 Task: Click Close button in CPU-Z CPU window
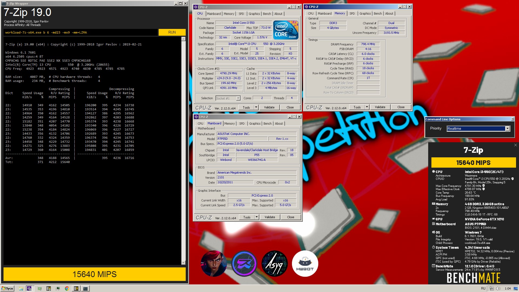coord(290,107)
